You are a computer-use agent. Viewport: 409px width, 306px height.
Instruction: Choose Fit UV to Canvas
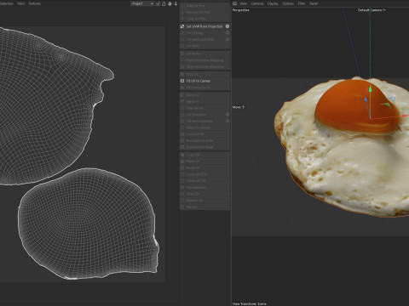pyautogui.click(x=204, y=81)
